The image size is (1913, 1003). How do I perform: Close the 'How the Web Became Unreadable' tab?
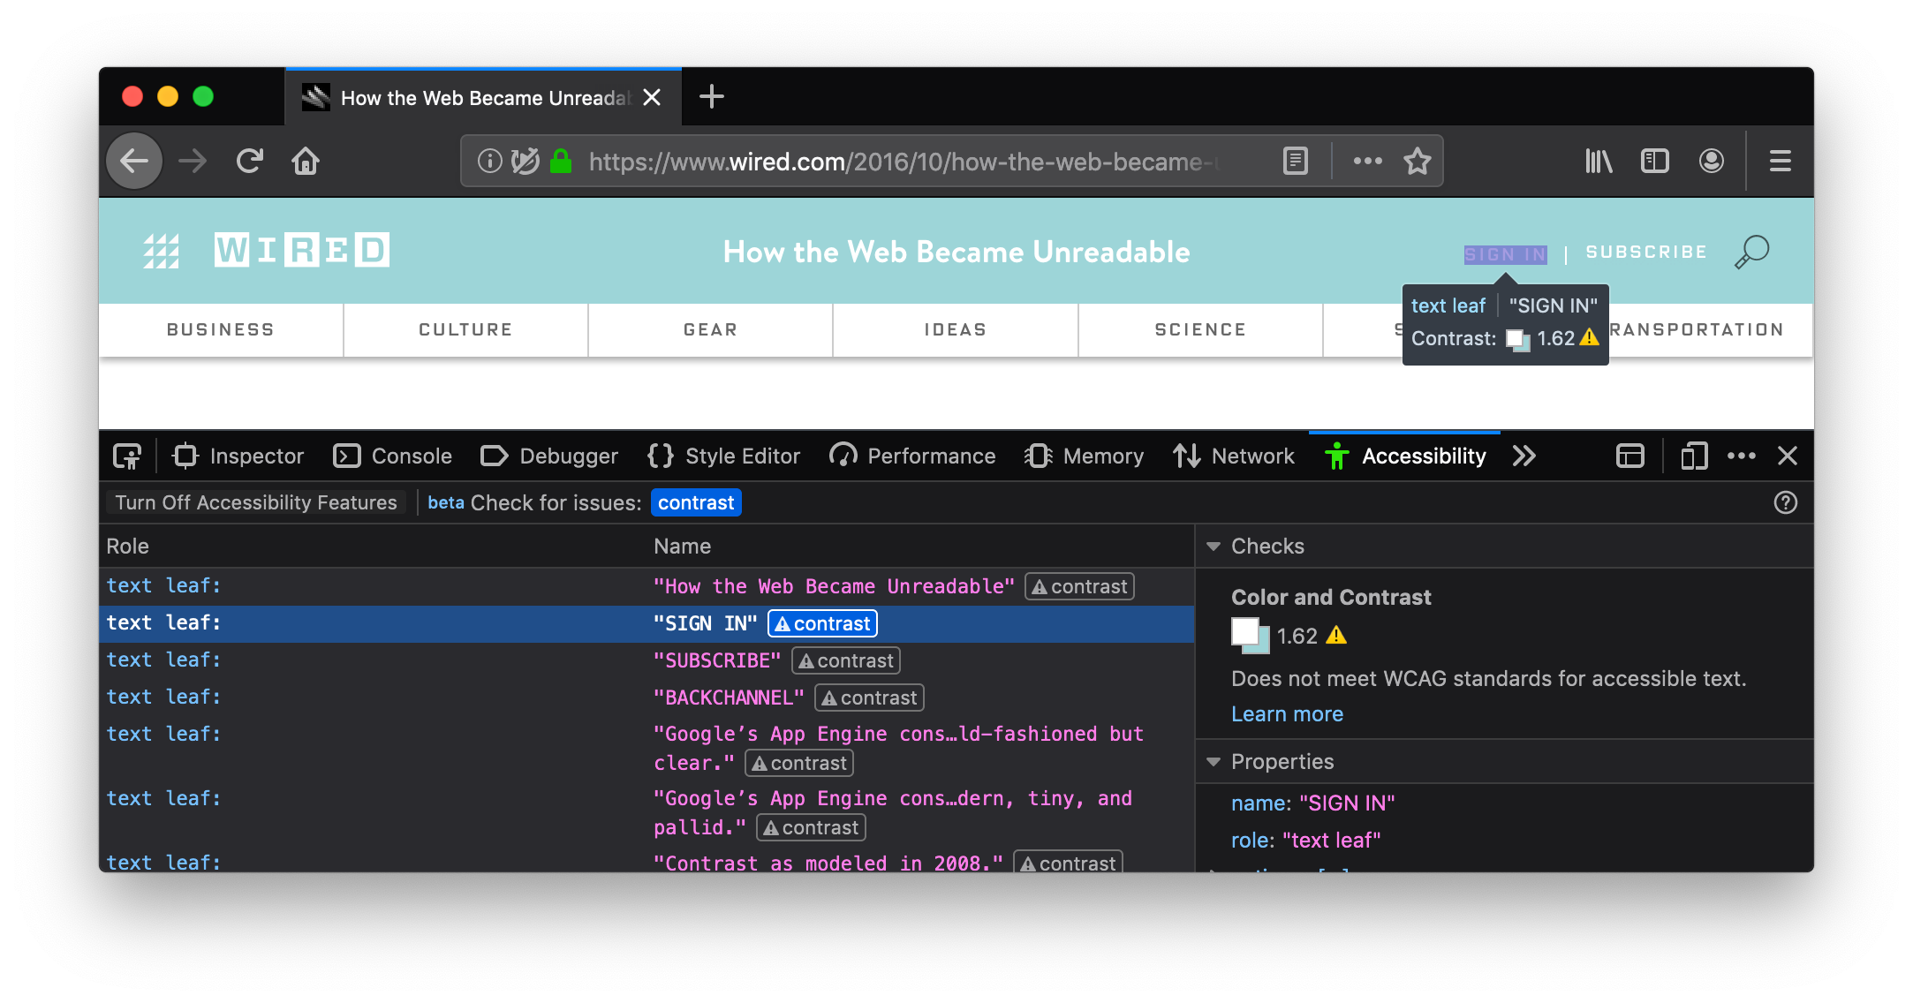(652, 97)
